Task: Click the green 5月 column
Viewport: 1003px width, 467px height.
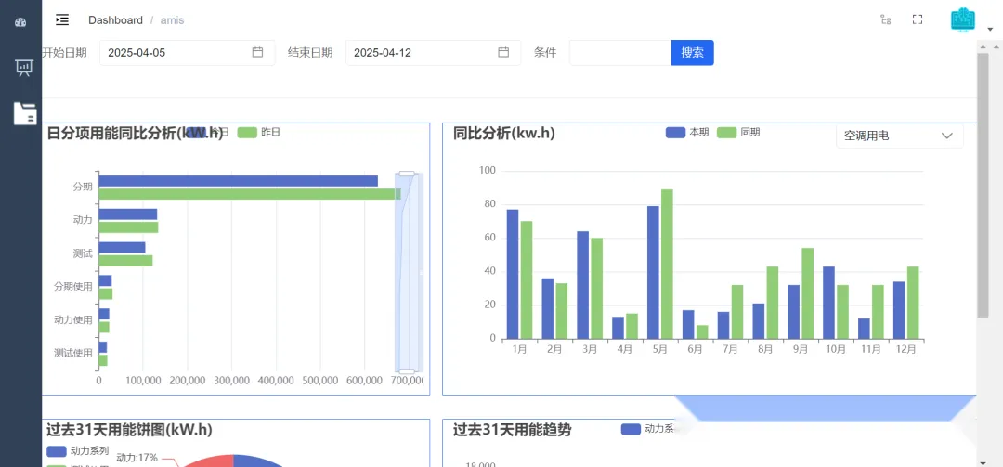Action: point(667,265)
